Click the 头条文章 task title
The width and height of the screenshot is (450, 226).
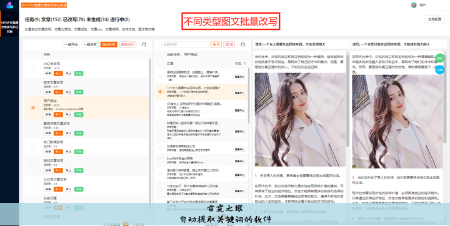coord(50,198)
